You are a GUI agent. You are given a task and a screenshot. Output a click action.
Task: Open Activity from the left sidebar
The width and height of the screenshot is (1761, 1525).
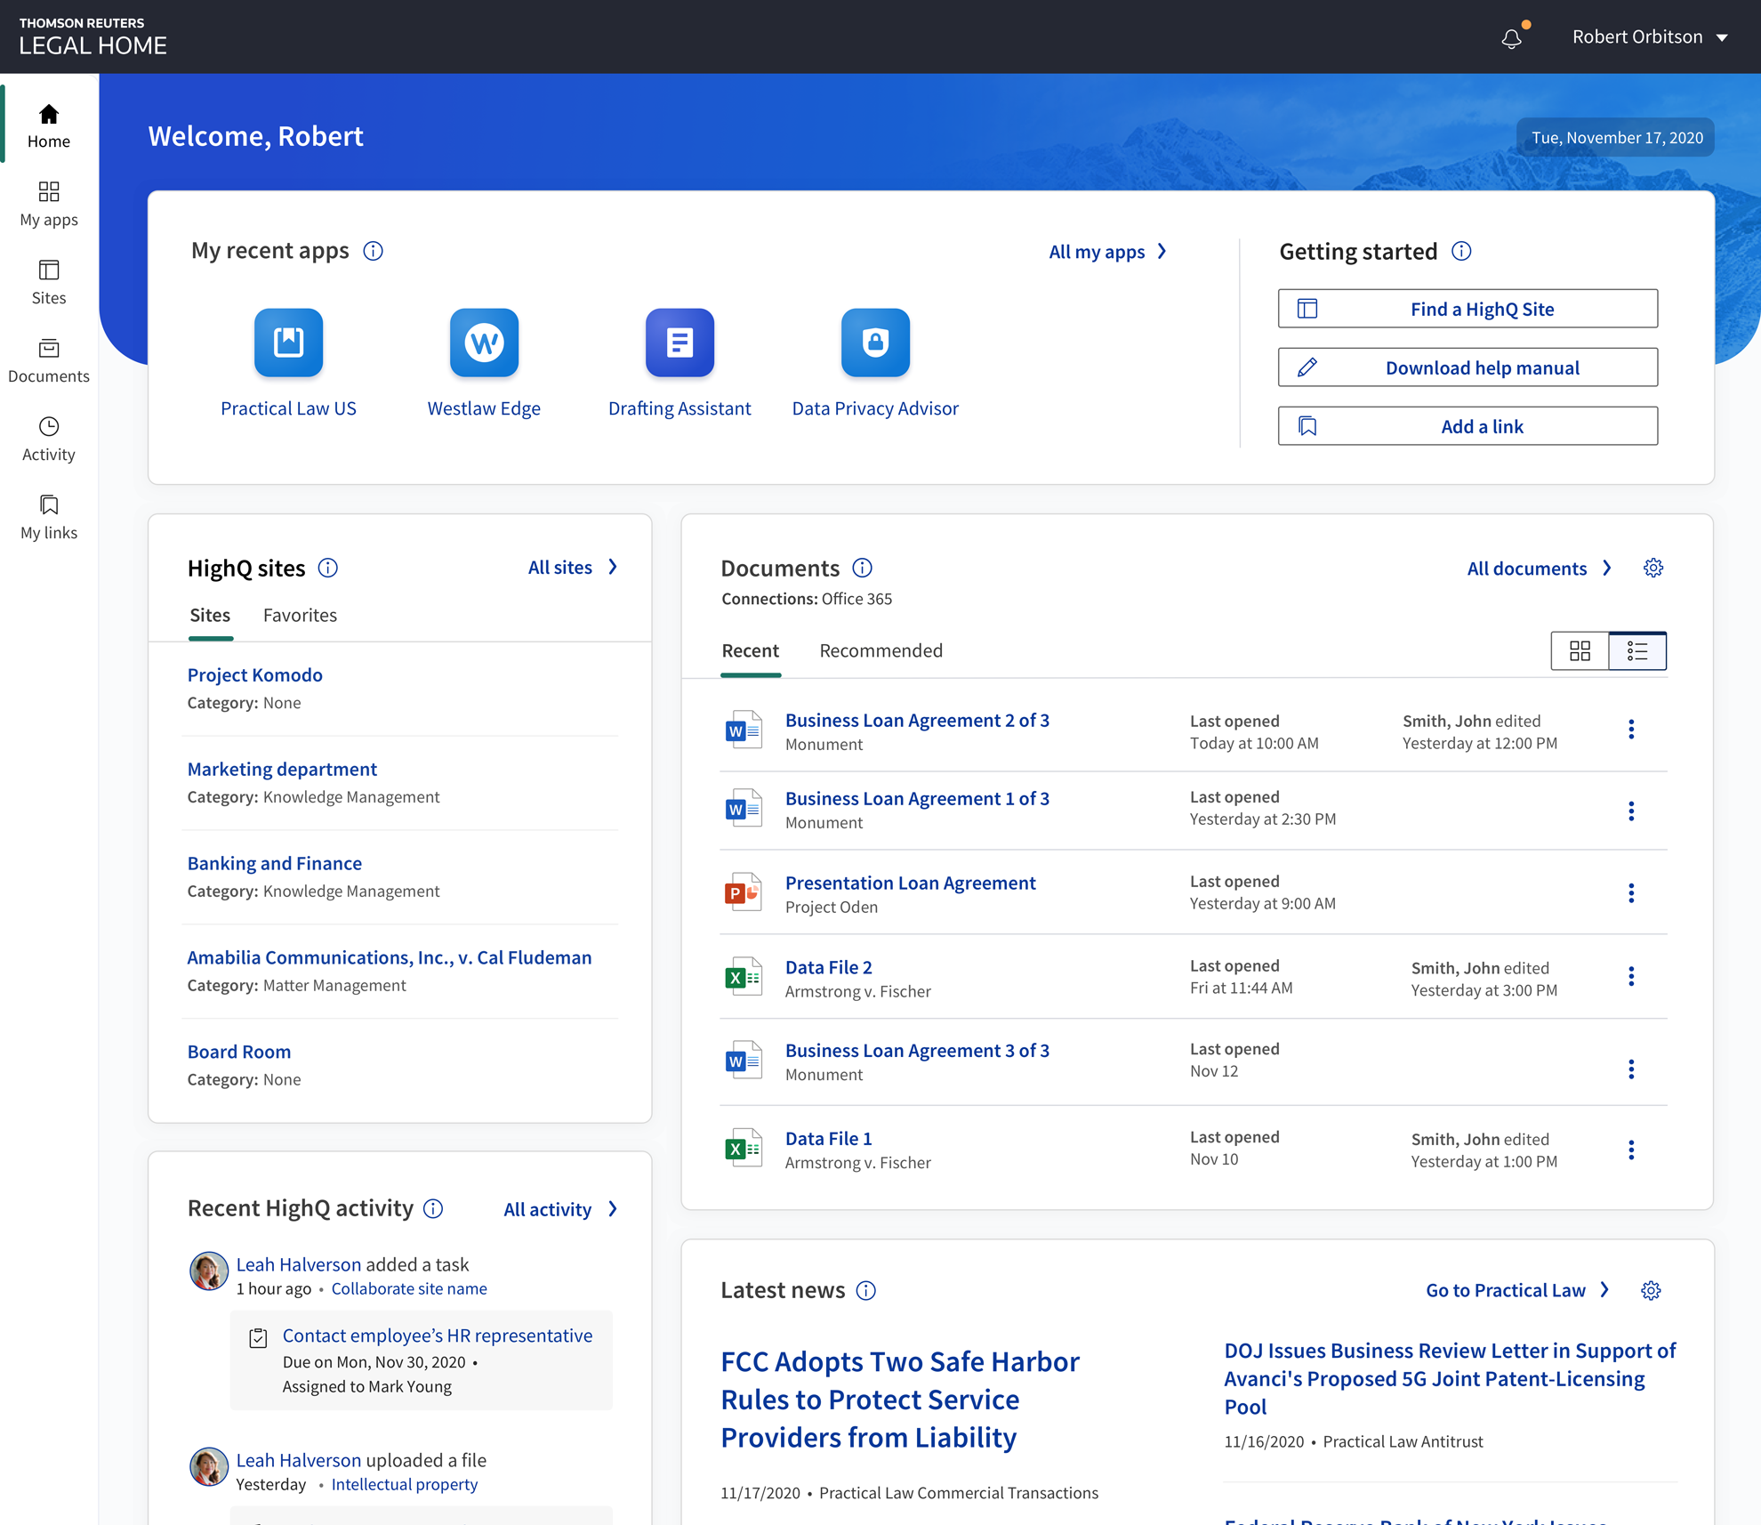(49, 439)
